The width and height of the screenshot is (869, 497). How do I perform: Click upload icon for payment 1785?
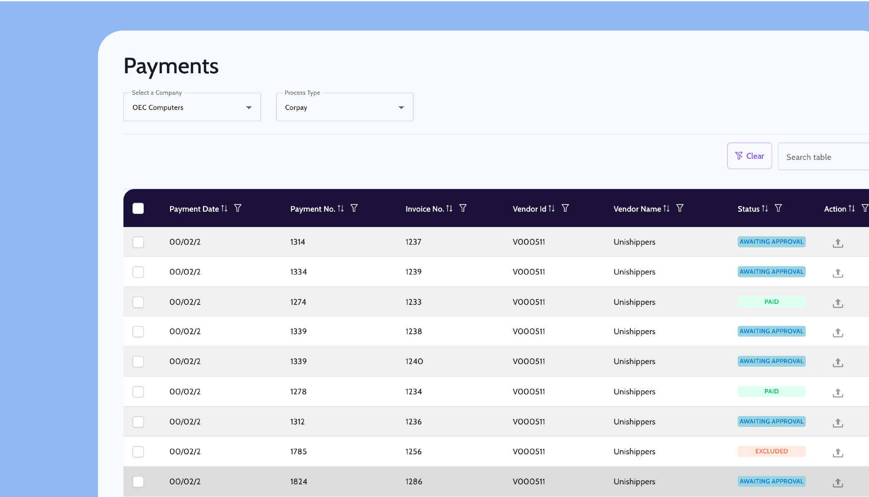click(838, 452)
